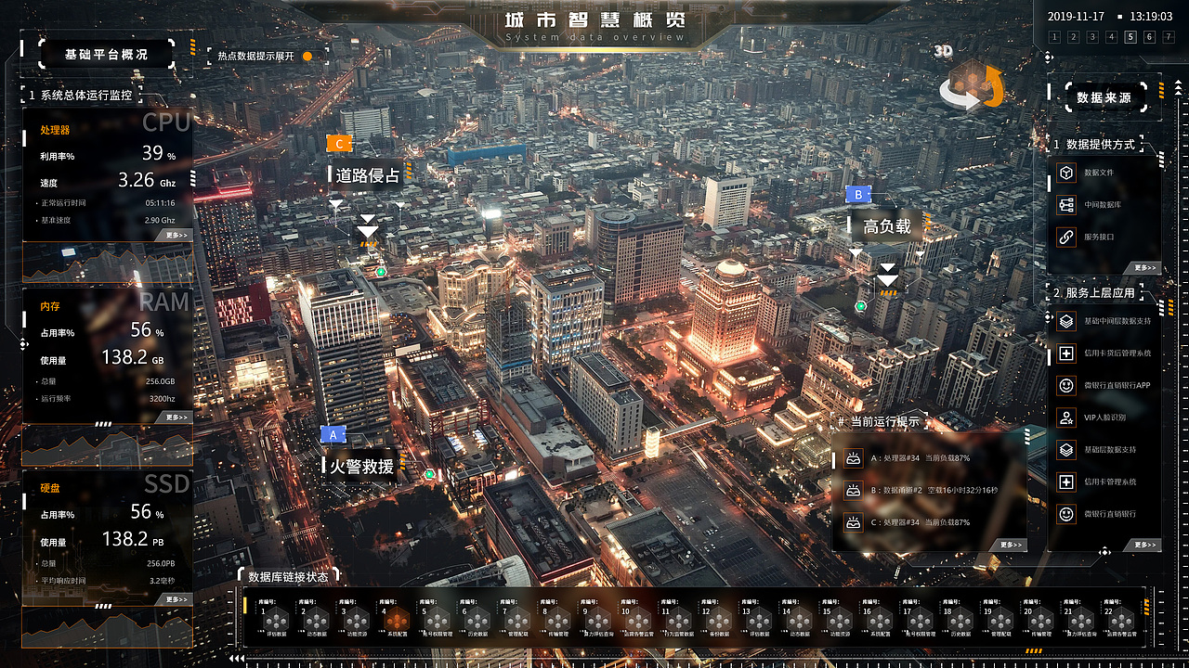Select database hexagon number 1
This screenshot has height=668, width=1189.
point(277,620)
